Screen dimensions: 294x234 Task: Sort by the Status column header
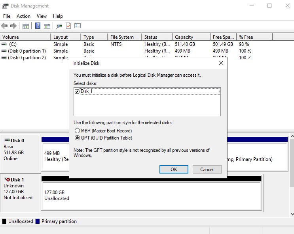(x=157, y=37)
